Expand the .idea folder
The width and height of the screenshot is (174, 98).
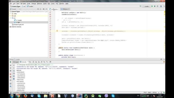(10, 14)
